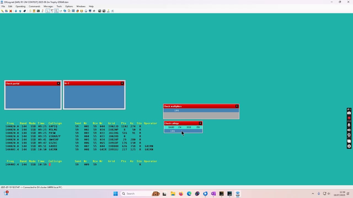This screenshot has height=198, width=353.
Task: Close the Check partial panel
Action: (x=58, y=83)
